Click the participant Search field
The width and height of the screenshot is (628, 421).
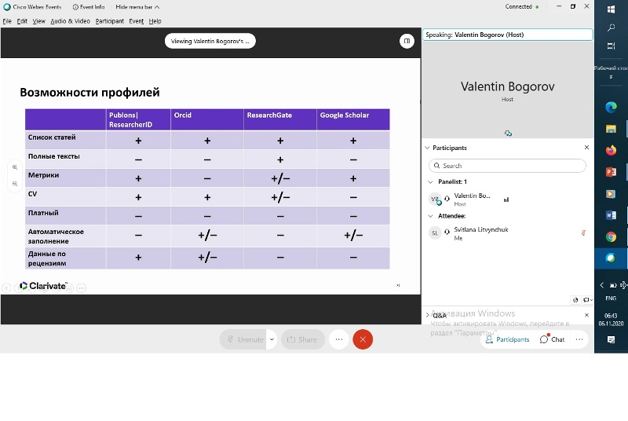pos(507,166)
